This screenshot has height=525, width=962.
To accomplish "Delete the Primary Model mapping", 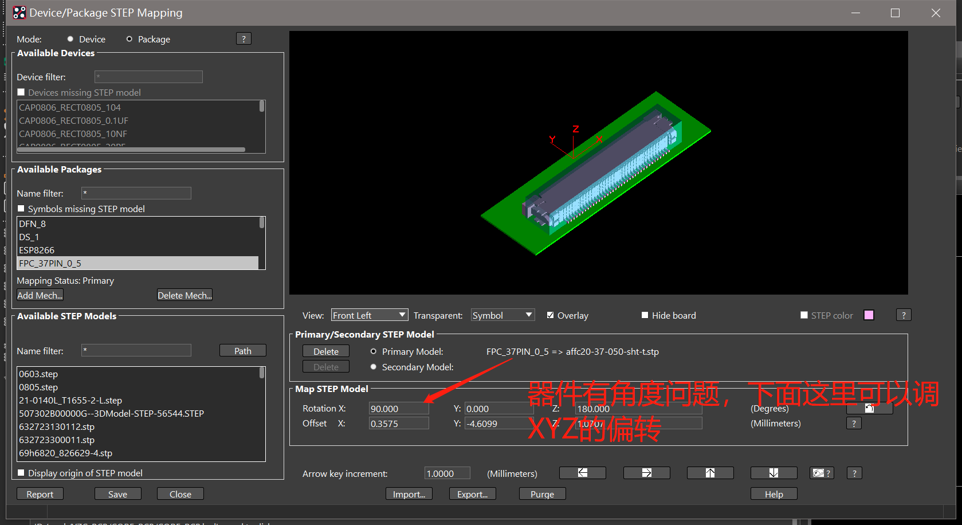I will tap(326, 351).
